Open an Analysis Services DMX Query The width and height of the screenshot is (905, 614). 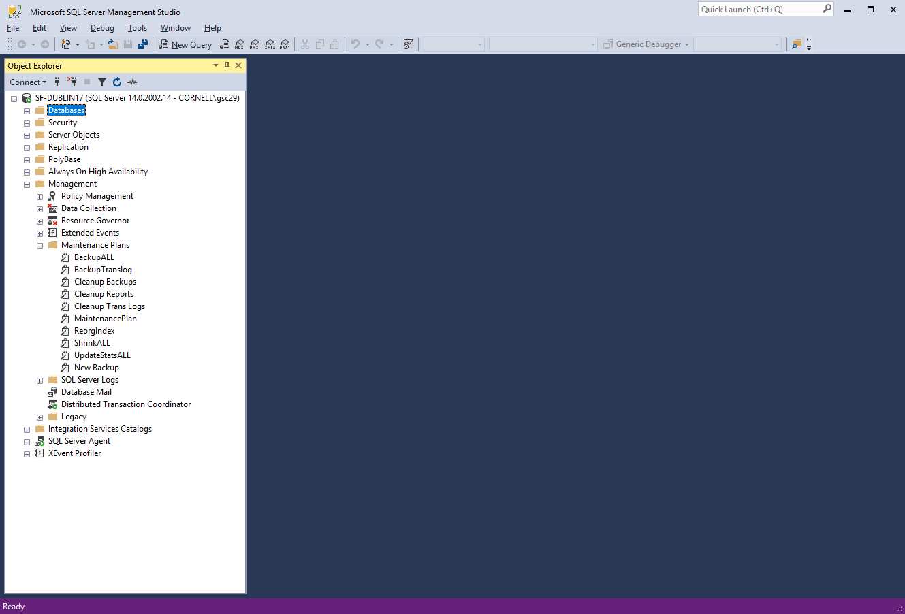point(255,44)
